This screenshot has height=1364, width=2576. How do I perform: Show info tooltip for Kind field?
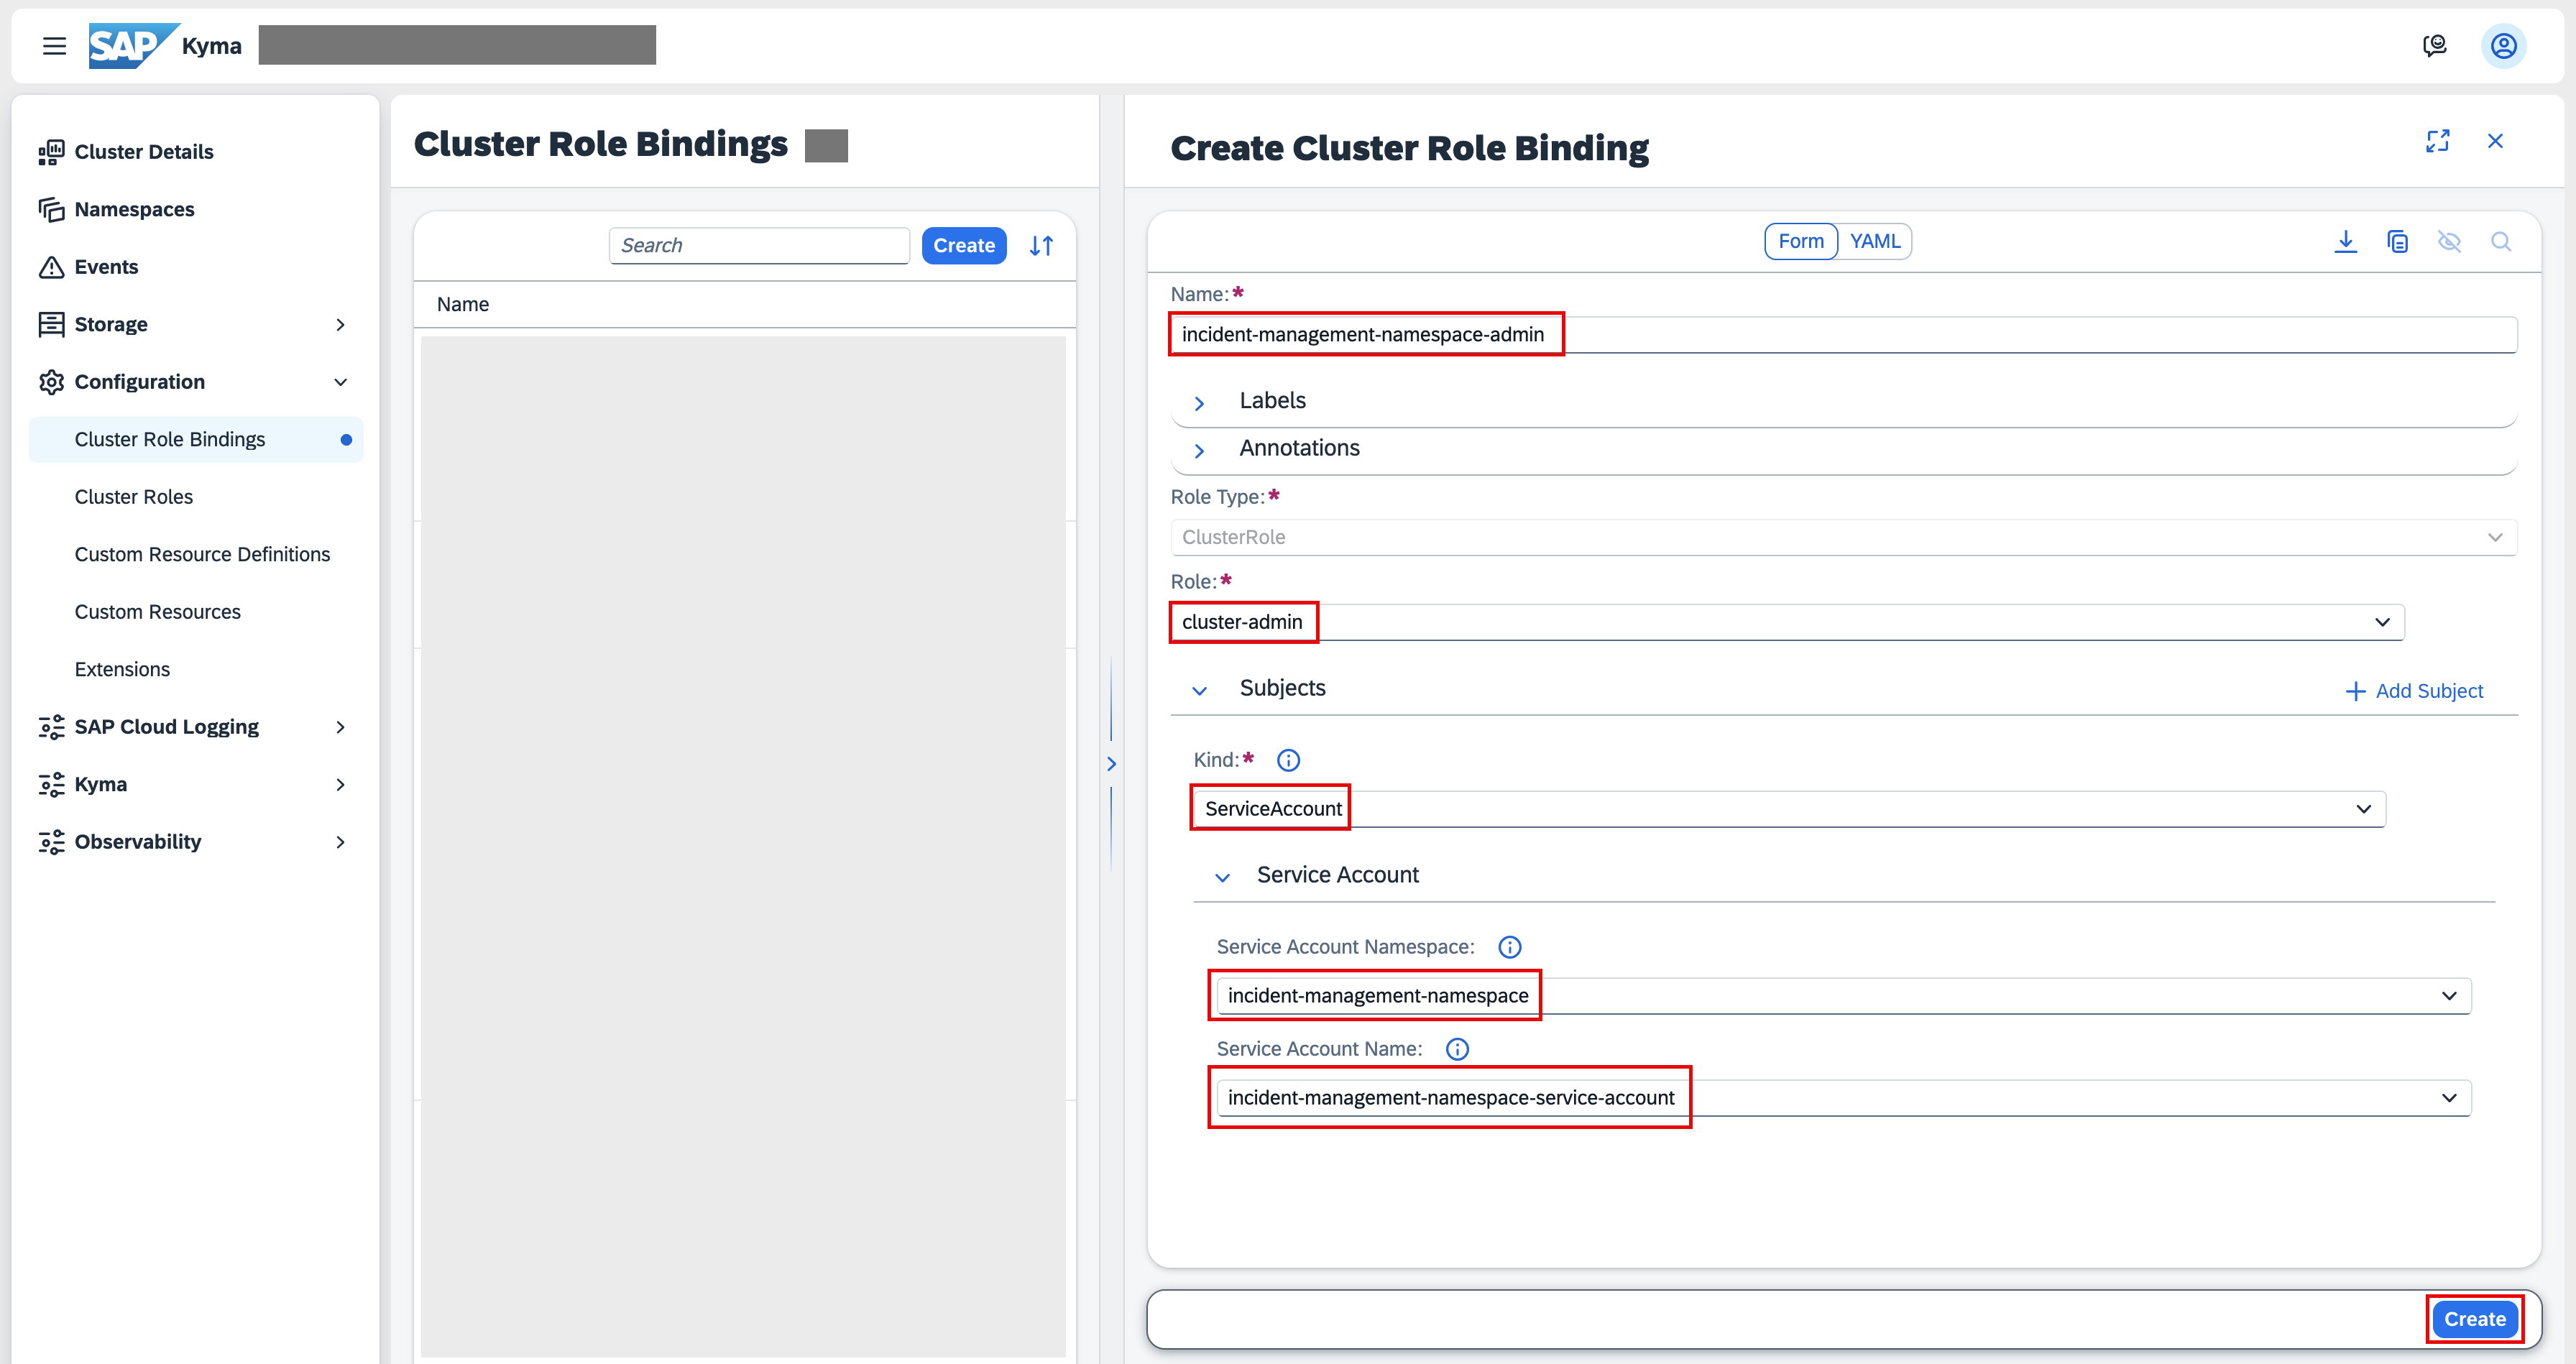1288,761
